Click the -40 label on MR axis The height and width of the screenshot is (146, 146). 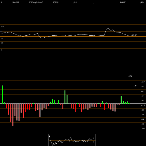pyautogui.click(x=142, y=115)
